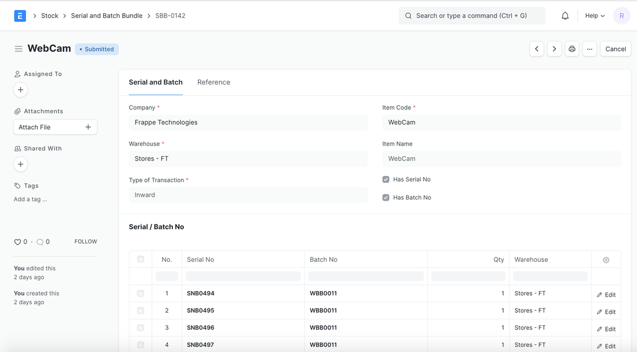The image size is (637, 352).
Task: Open the user avatar R menu
Action: click(621, 16)
